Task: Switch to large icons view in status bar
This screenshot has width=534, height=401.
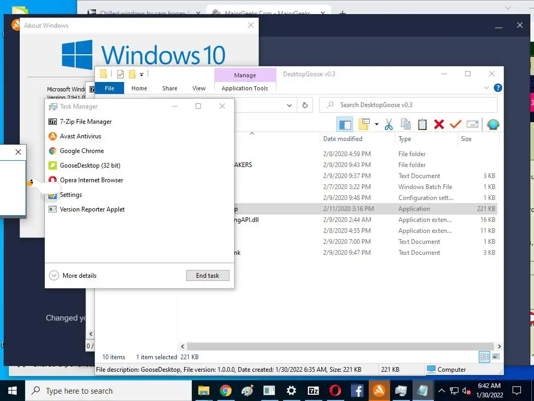Action: click(496, 357)
